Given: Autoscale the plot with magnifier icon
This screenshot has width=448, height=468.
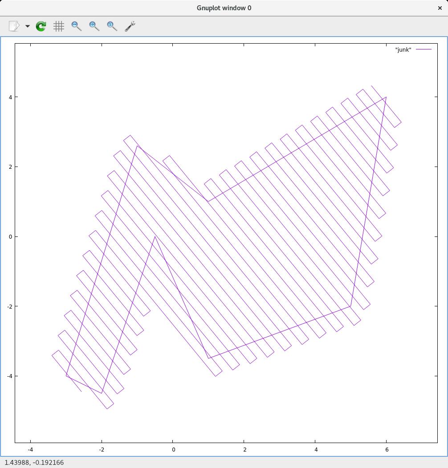Looking at the screenshot, I should click(112, 26).
